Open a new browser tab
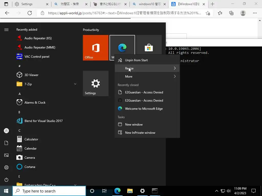The image size is (262, 196). (x=212, y=4)
